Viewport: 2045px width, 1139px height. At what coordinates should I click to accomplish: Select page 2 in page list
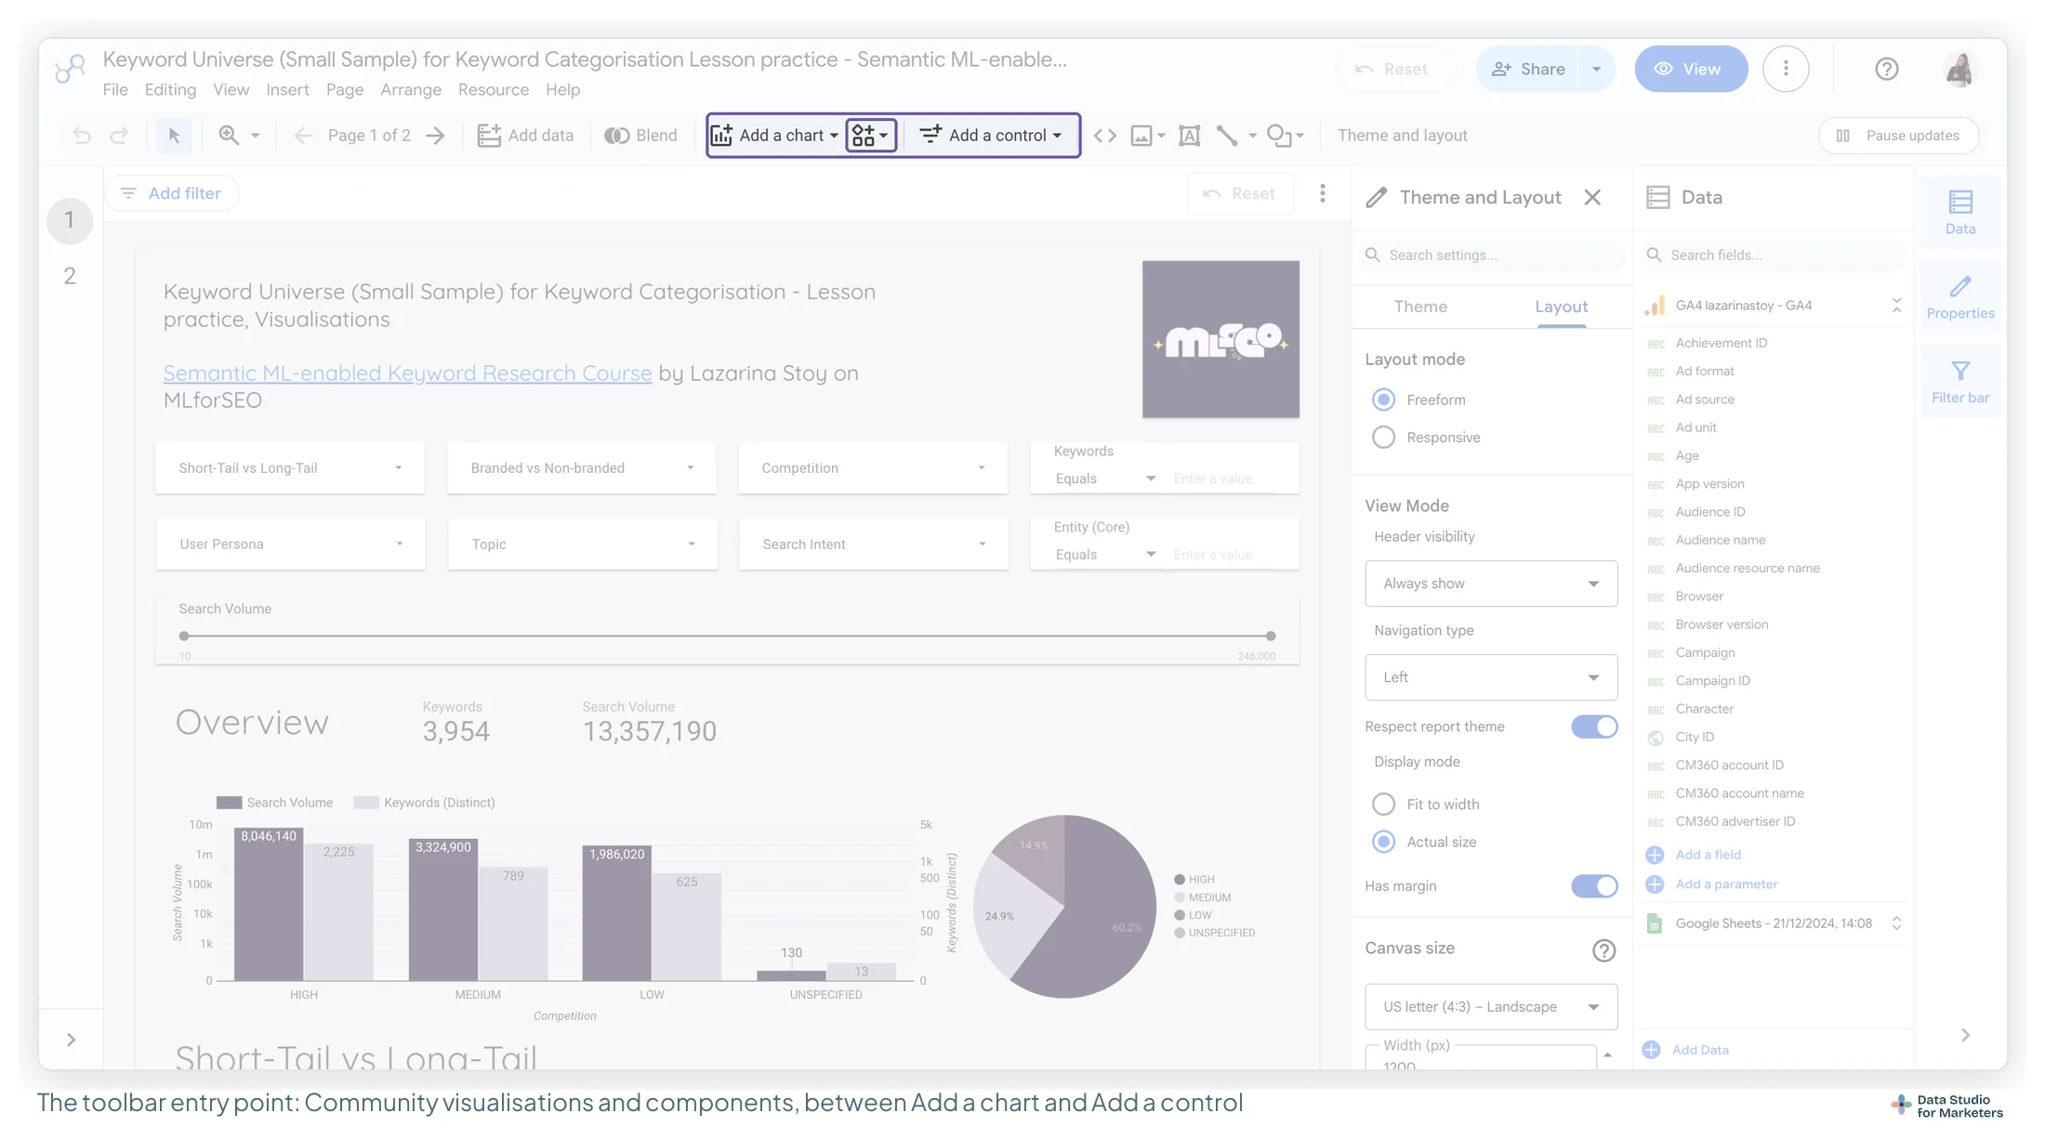(70, 276)
